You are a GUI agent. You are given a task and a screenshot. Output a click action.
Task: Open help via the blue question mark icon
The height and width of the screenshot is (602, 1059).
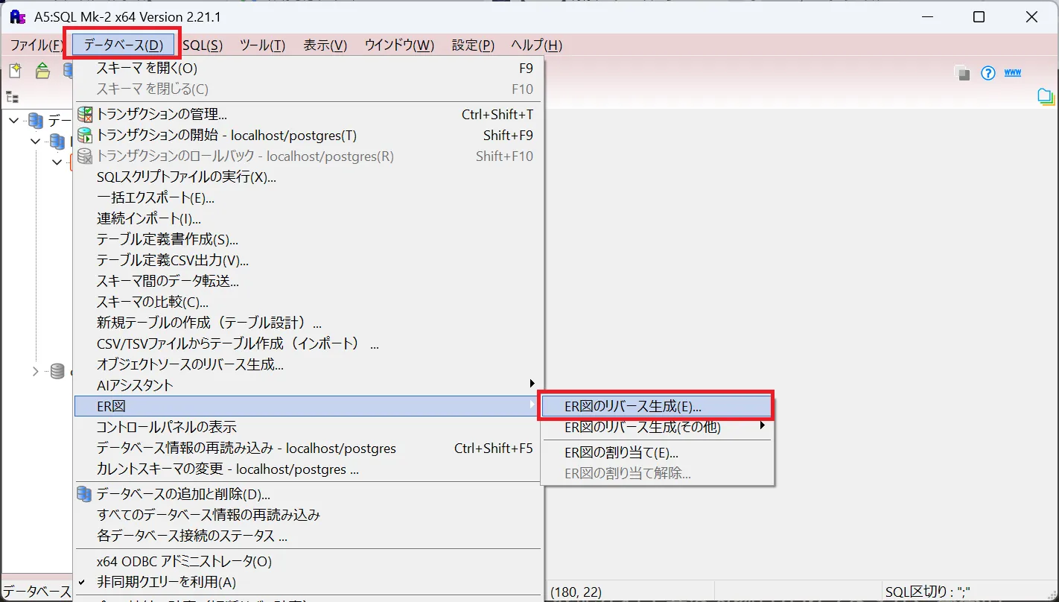point(988,73)
